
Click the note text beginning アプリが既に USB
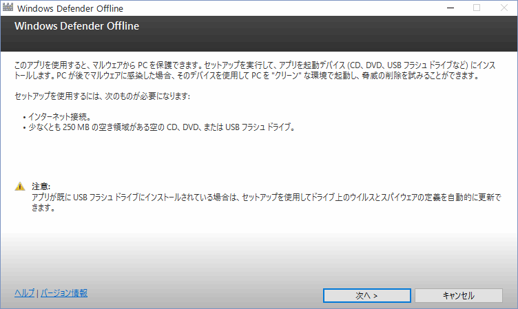click(267, 202)
